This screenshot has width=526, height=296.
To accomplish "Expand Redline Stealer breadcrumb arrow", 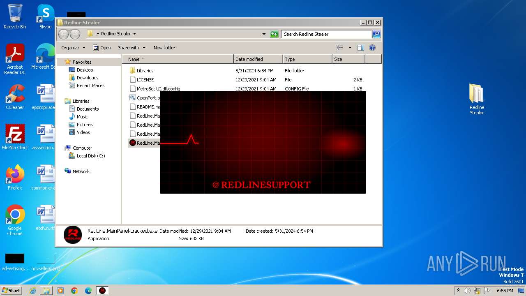I will (x=134, y=34).
